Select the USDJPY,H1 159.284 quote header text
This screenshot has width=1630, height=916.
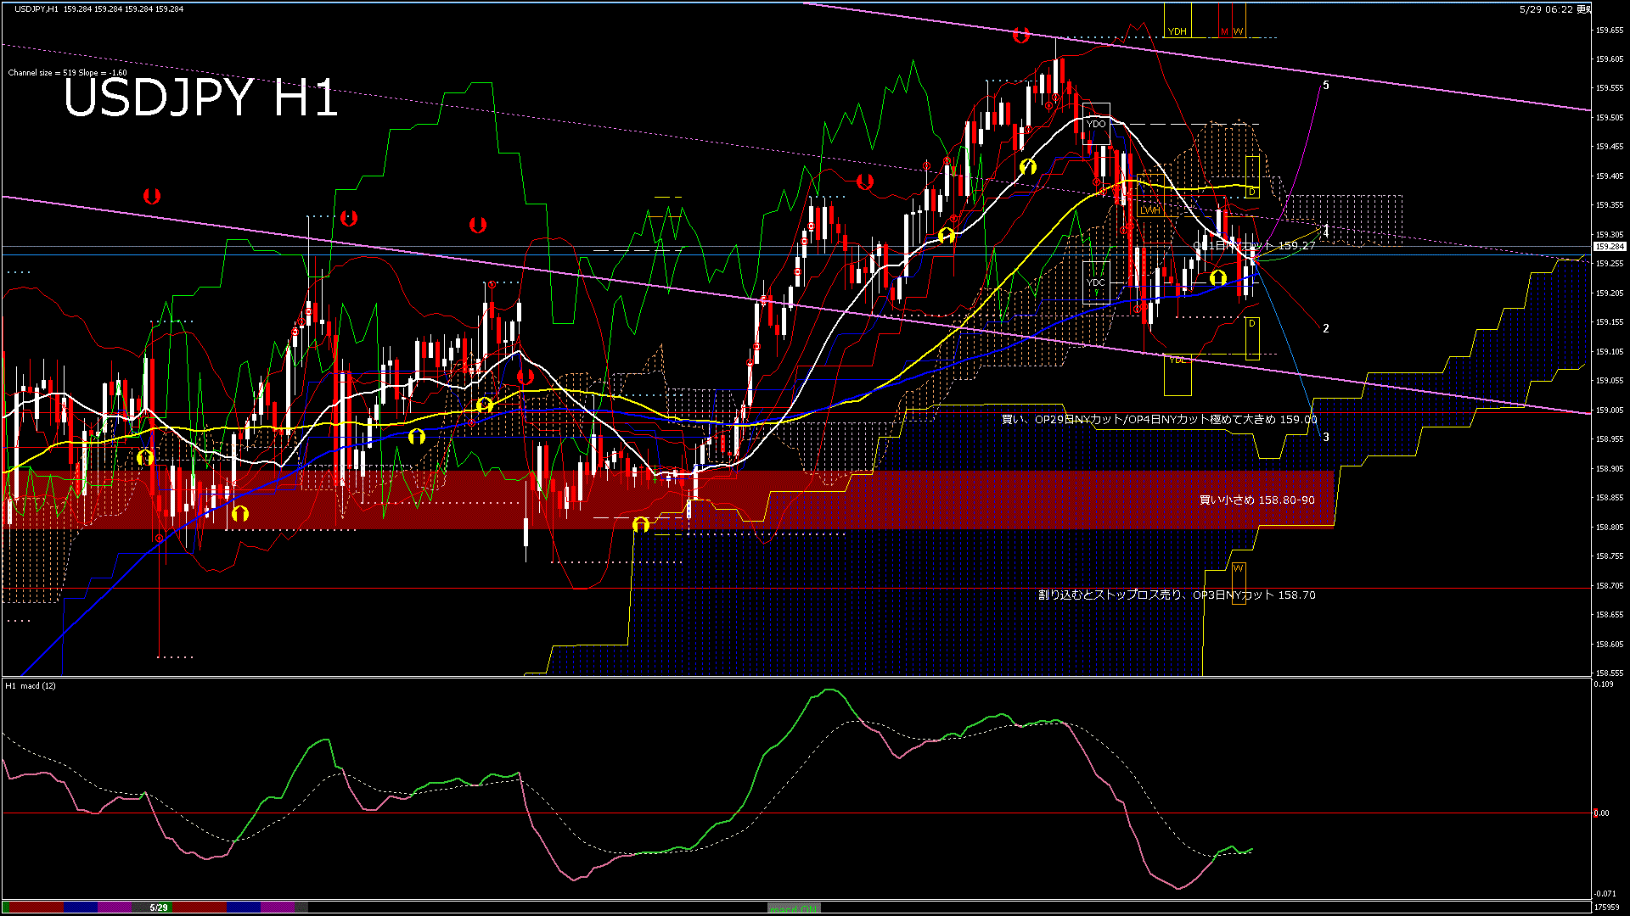(98, 8)
